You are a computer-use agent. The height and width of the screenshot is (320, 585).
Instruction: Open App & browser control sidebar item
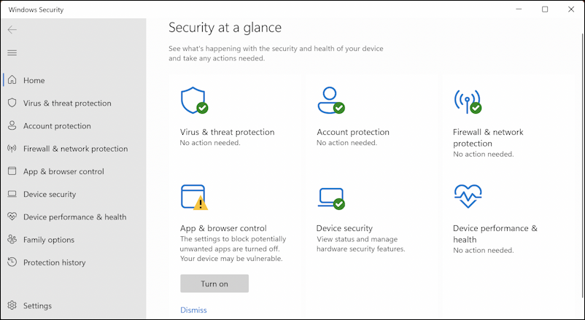coord(63,171)
